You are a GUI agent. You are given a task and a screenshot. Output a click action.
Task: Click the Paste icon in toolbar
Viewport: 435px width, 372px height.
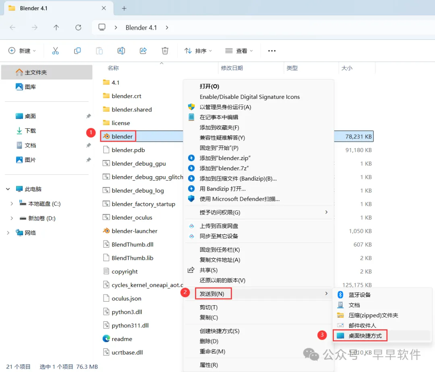tap(99, 51)
